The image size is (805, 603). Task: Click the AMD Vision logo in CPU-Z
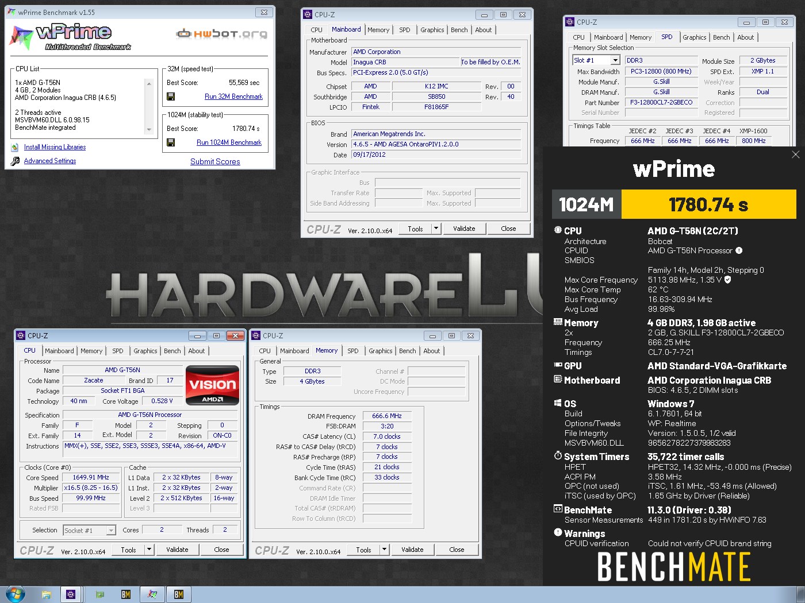(x=212, y=385)
